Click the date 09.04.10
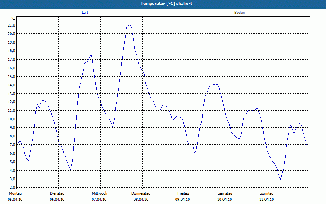 [x=183, y=200]
